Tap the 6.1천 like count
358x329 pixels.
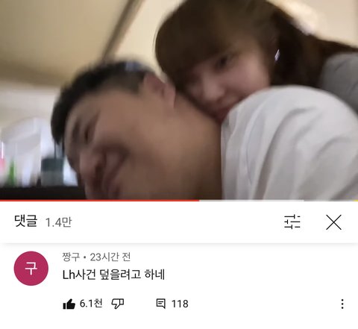[x=91, y=304]
